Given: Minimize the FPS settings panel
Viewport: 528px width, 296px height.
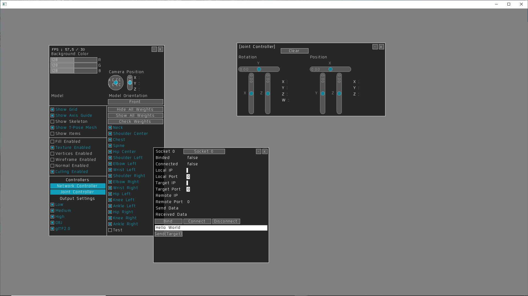Looking at the screenshot, I should (154, 49).
